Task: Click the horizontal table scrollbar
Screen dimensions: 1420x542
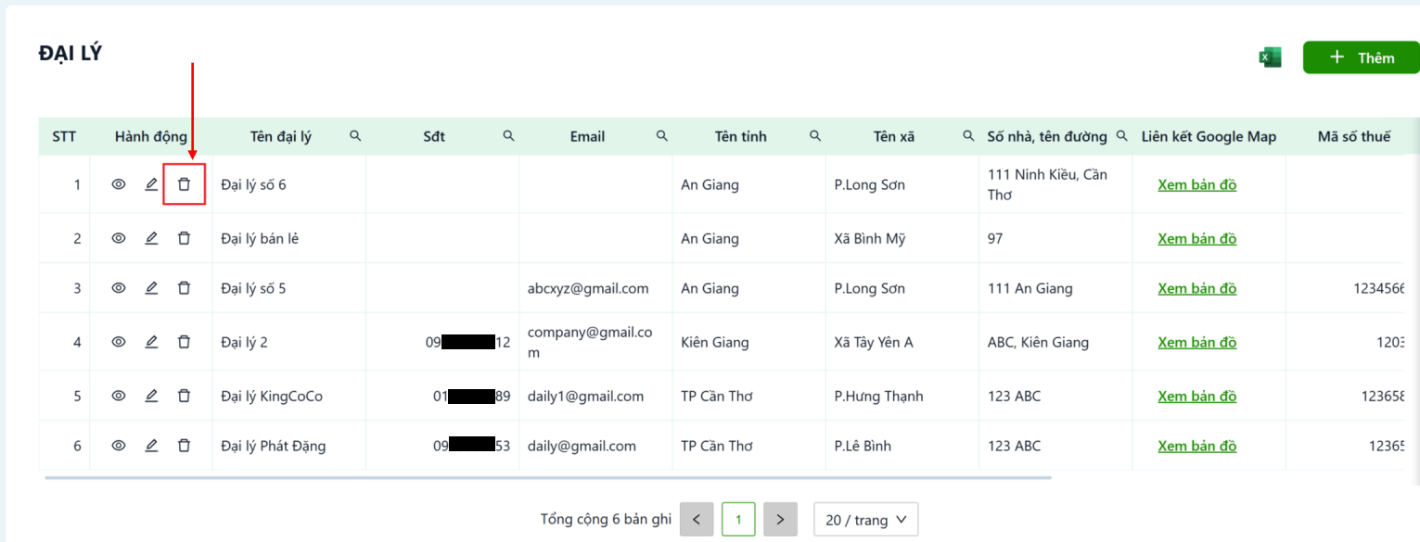Action: click(x=548, y=478)
